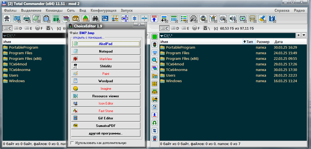Screen dimensions: 311x149
Task: Open dropdown arrow on the SFX icon
Action: (78, 21)
